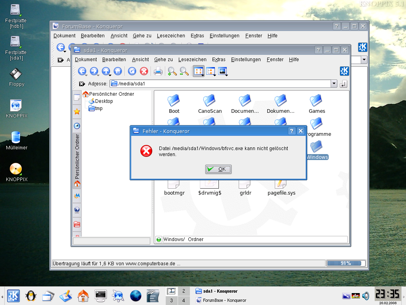Open the network globe sidebar tab

click(x=77, y=210)
